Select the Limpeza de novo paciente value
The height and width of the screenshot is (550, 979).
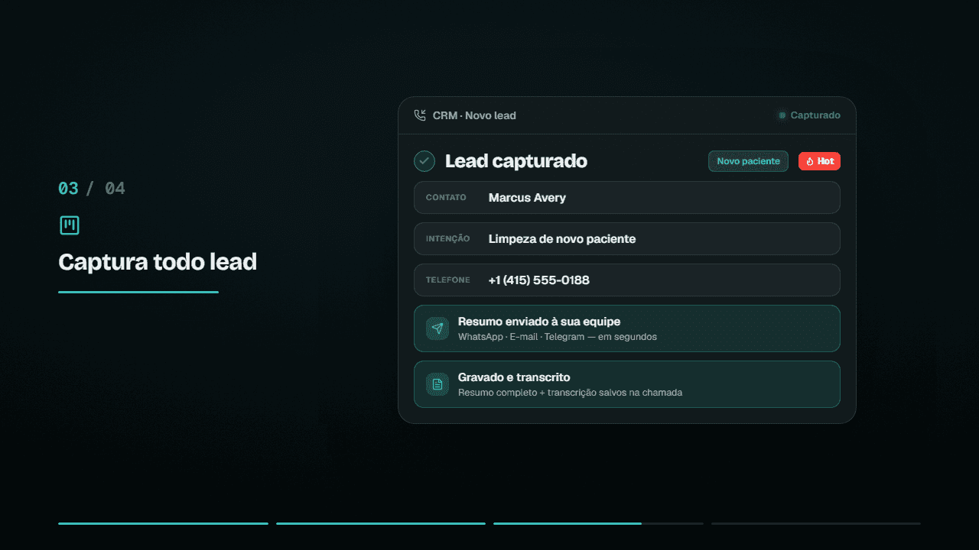(562, 239)
